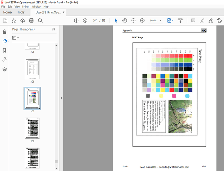This screenshot has height=171, width=224.
Task: Click the thumbnails scrollbar down arrow
Action: coord(56,168)
